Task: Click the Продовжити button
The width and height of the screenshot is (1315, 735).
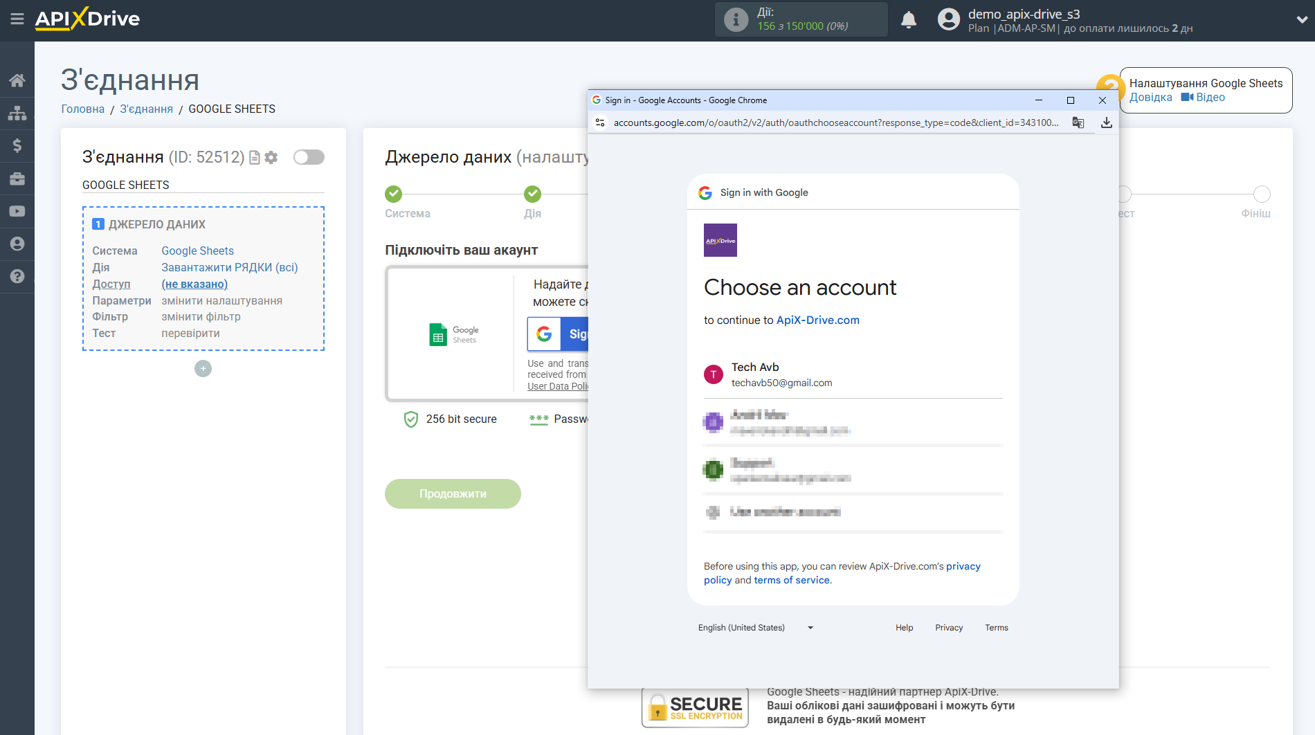Action: click(453, 493)
